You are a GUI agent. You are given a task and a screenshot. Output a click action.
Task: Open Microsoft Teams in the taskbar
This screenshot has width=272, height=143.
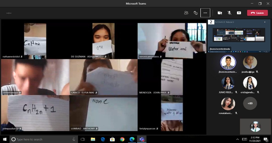click(x=142, y=139)
